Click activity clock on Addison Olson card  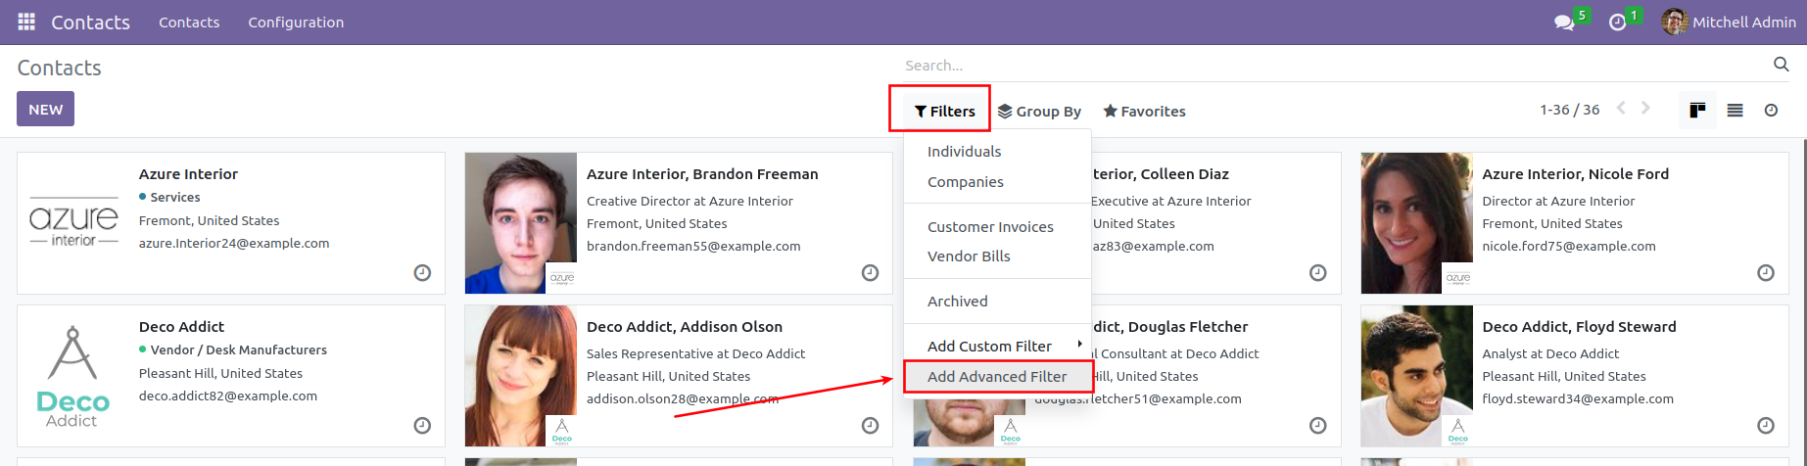(870, 426)
